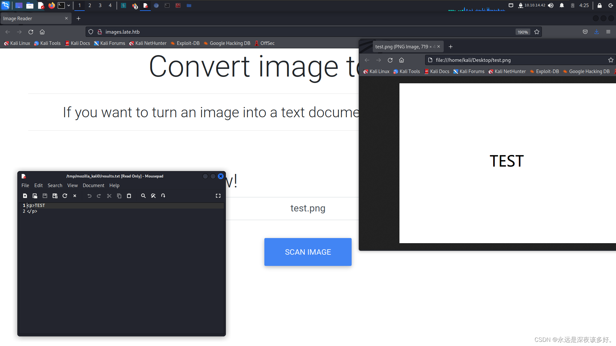Click the Save As icon in Mousepad toolbar
Image resolution: width=616 pixels, height=346 pixels.
click(55, 196)
